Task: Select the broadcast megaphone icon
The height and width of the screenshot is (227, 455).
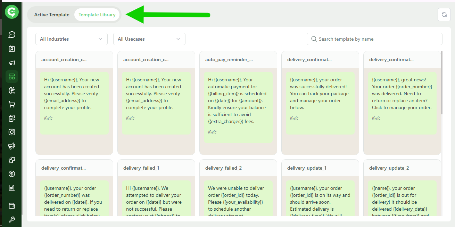Action: coord(11,63)
